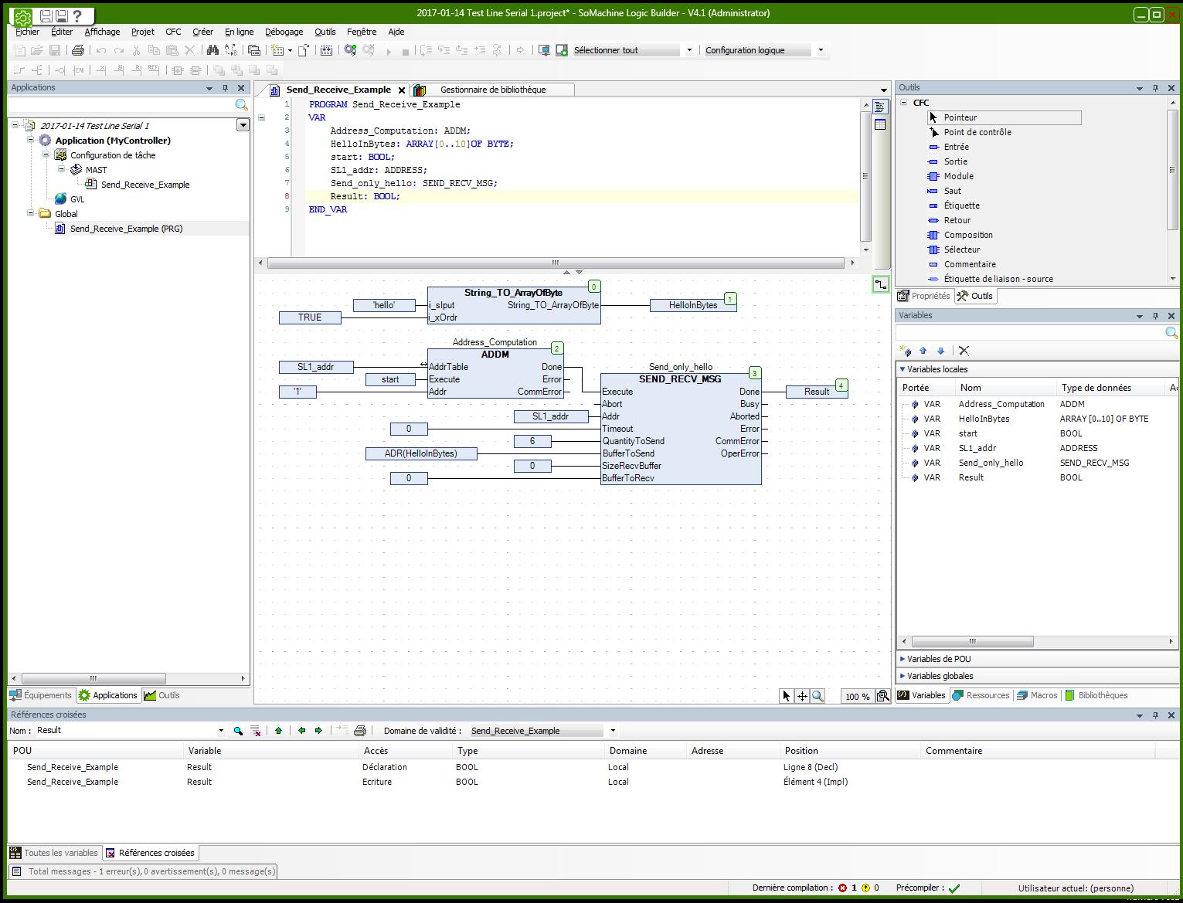Select the Module tool in Outils
Screen dimensions: 1183x903
click(958, 176)
